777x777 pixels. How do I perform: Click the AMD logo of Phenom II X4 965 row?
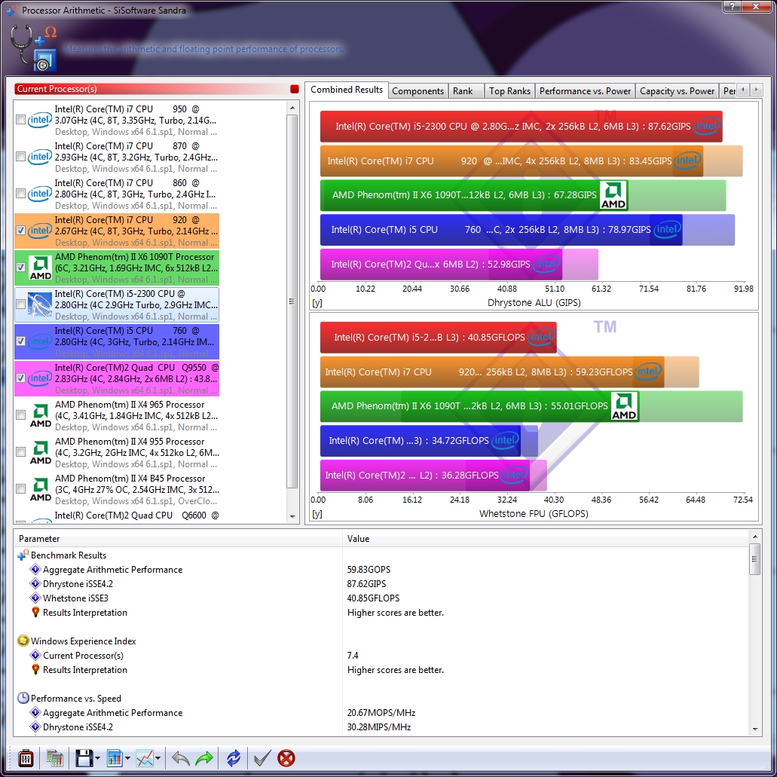pyautogui.click(x=40, y=416)
